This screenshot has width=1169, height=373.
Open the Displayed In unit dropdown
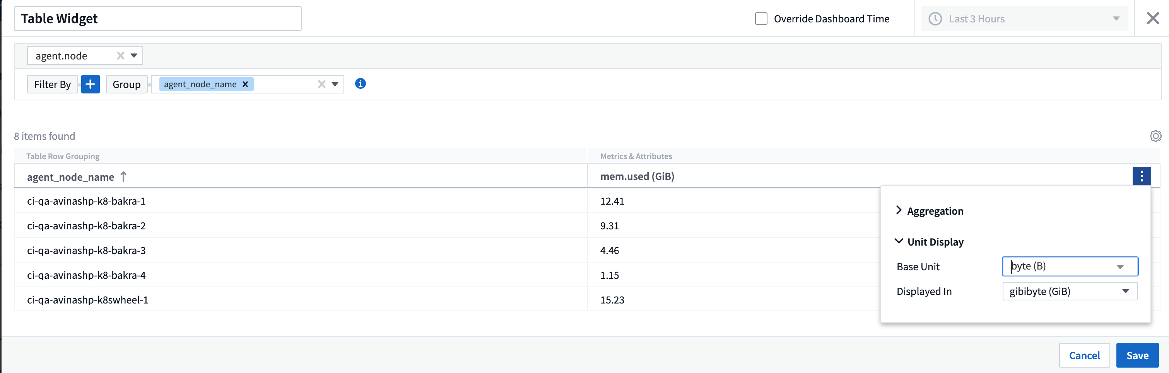pyautogui.click(x=1125, y=292)
